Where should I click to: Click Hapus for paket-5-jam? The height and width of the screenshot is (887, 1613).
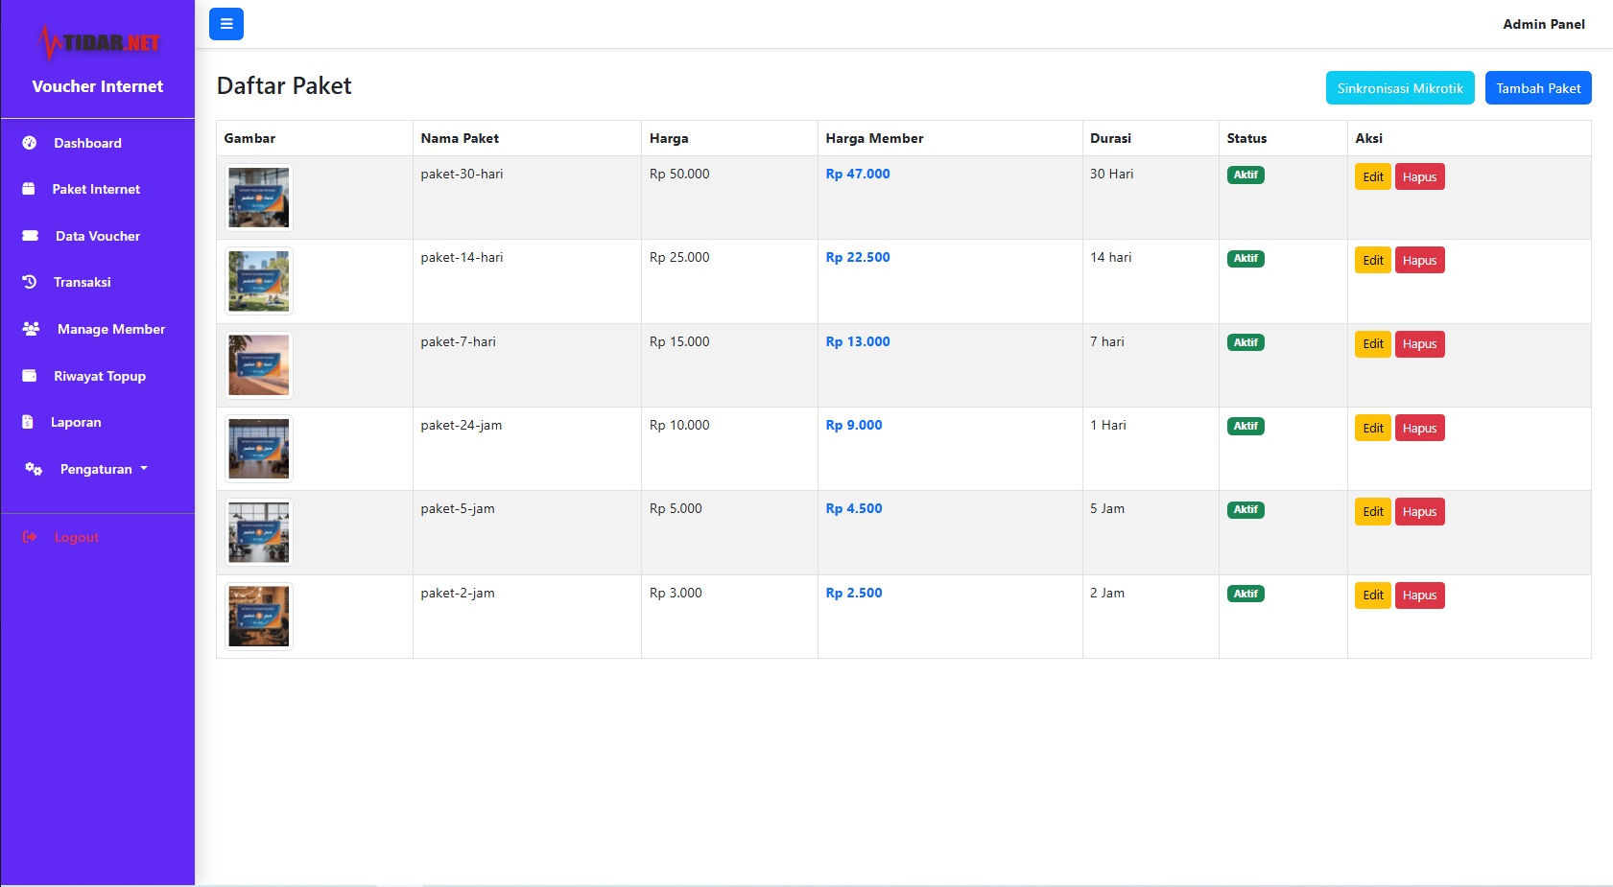(x=1419, y=511)
